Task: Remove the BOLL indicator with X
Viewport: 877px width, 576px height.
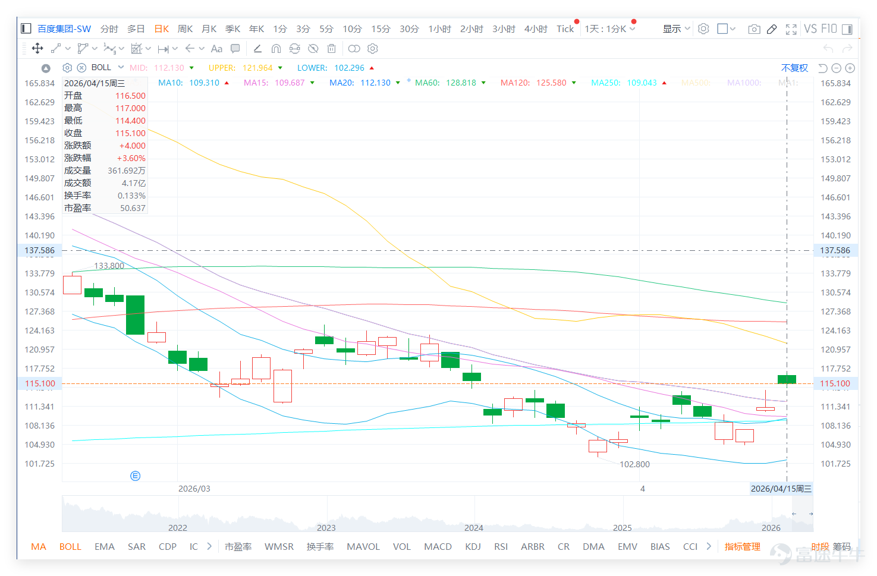Action: (x=81, y=68)
